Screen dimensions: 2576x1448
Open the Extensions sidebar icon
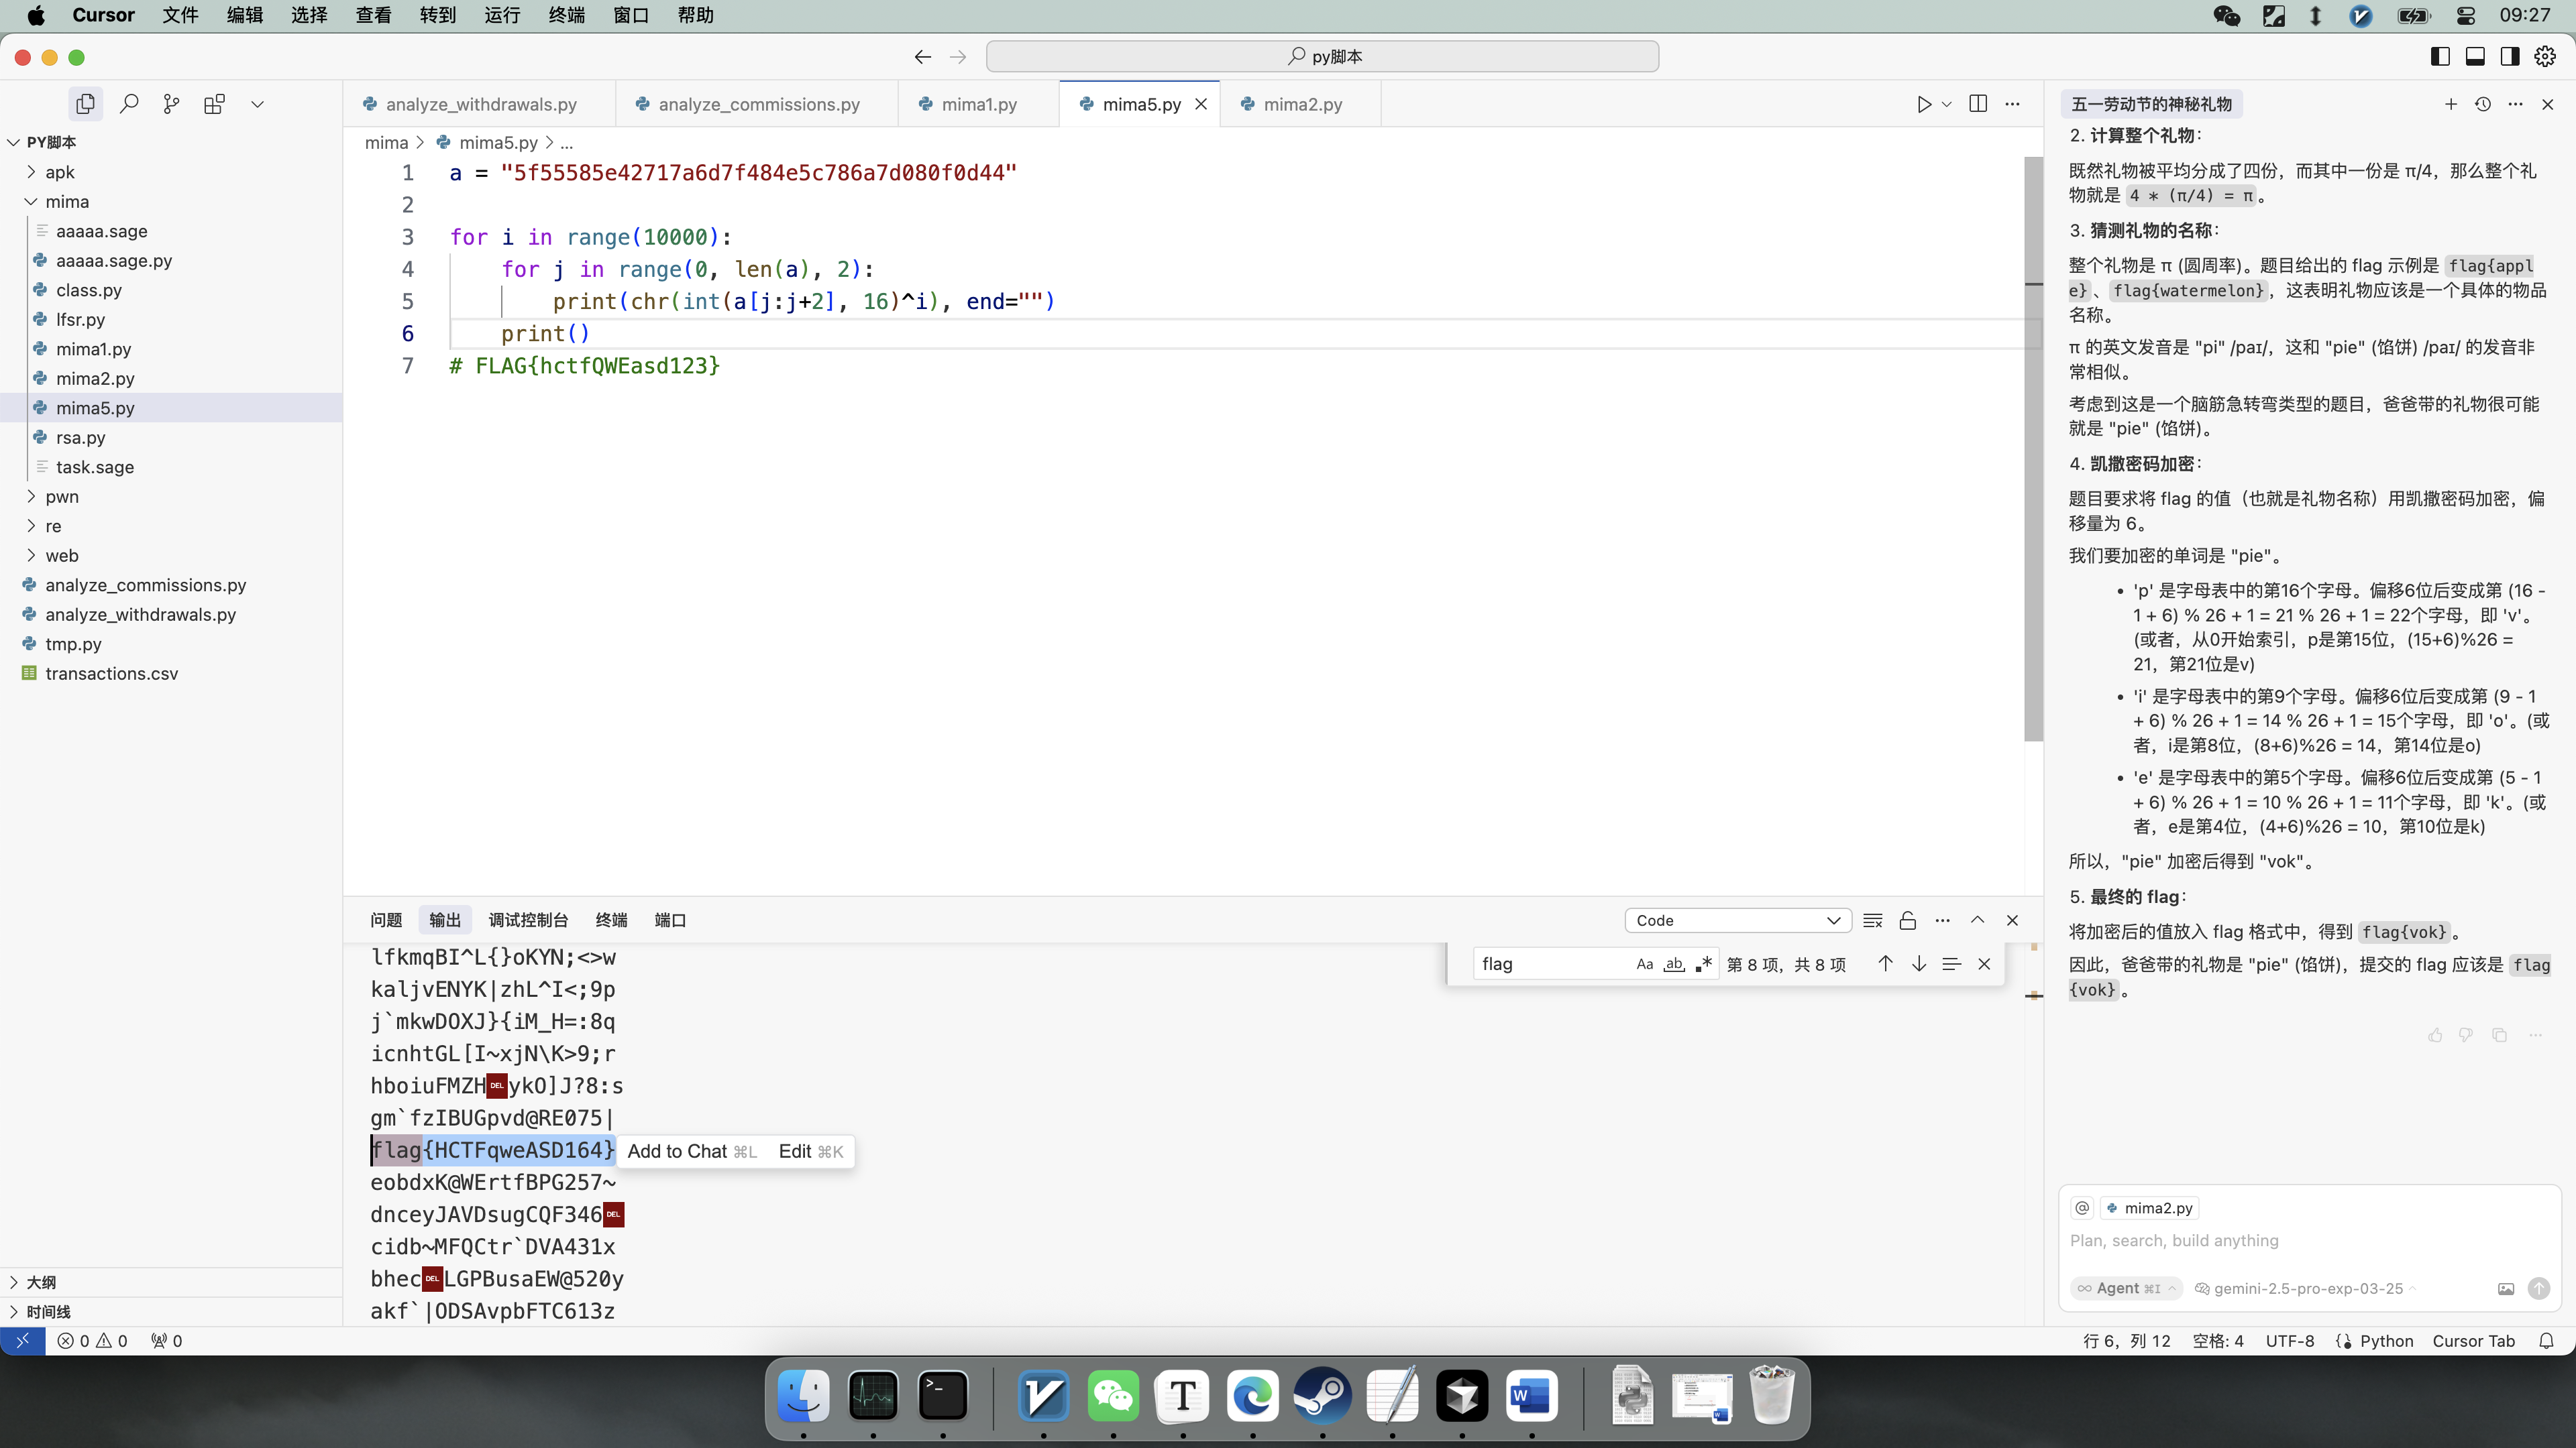coord(214,104)
